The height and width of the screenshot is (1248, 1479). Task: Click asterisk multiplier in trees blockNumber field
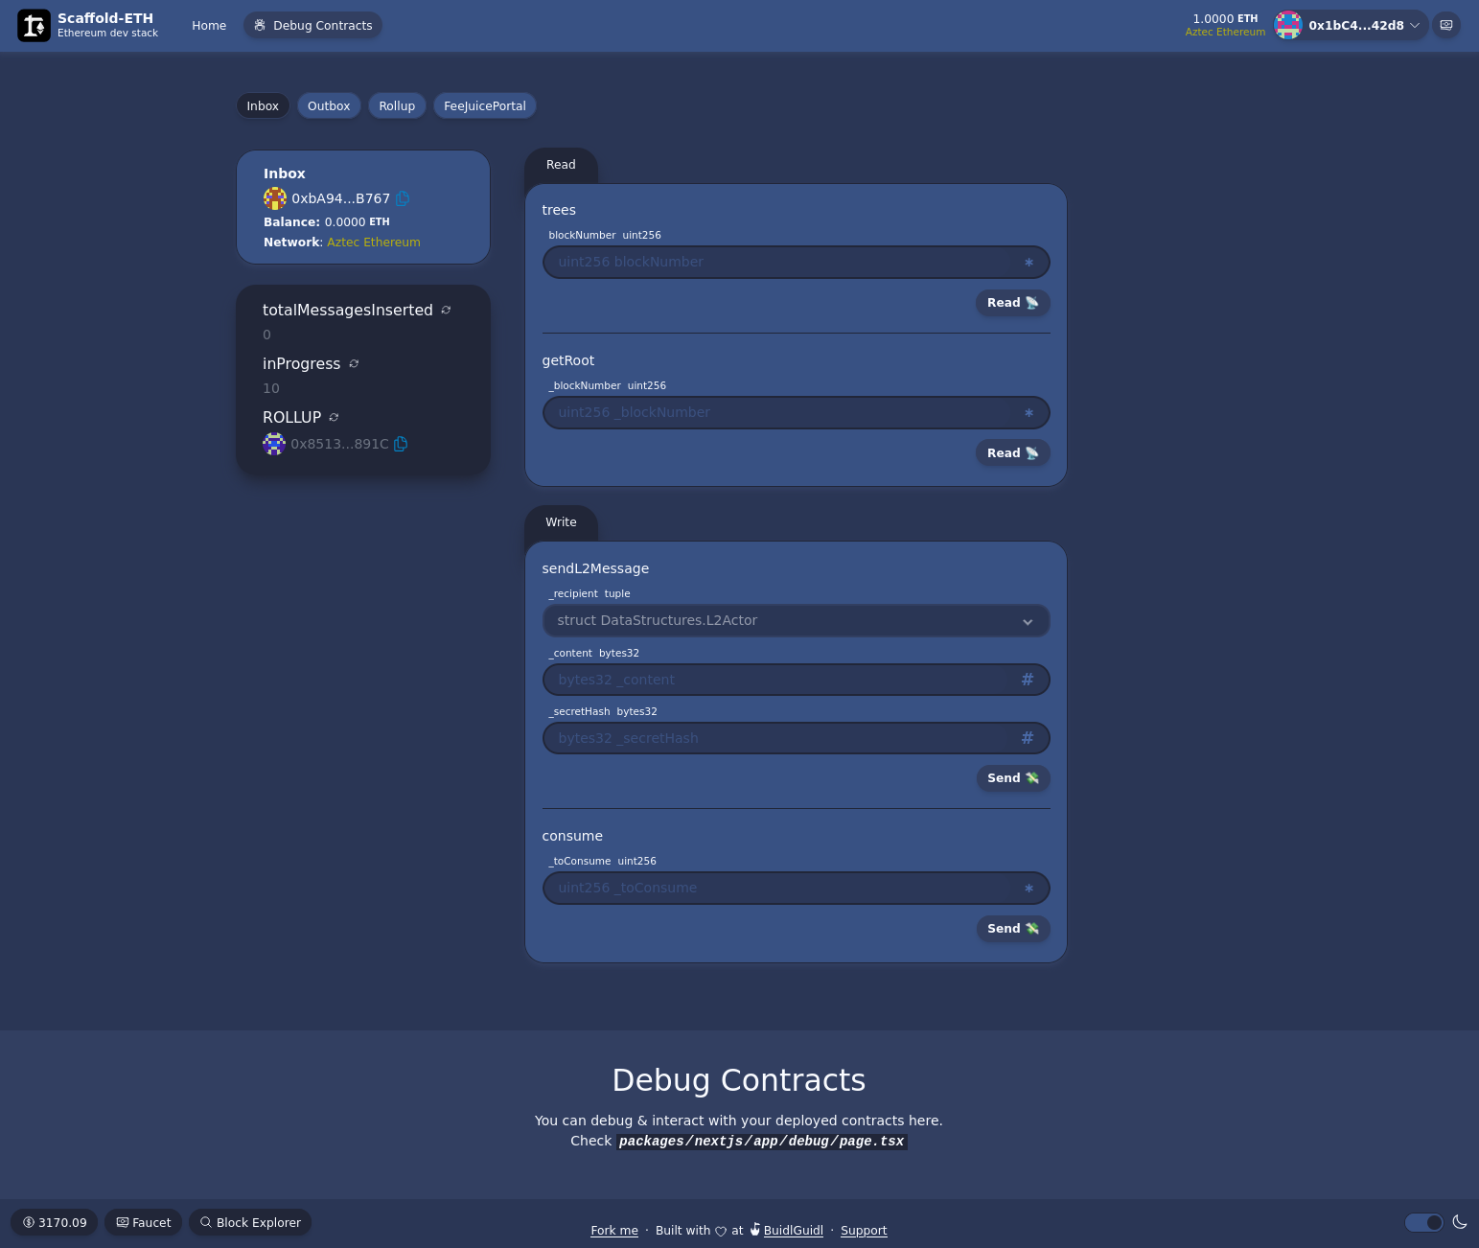1028,263
